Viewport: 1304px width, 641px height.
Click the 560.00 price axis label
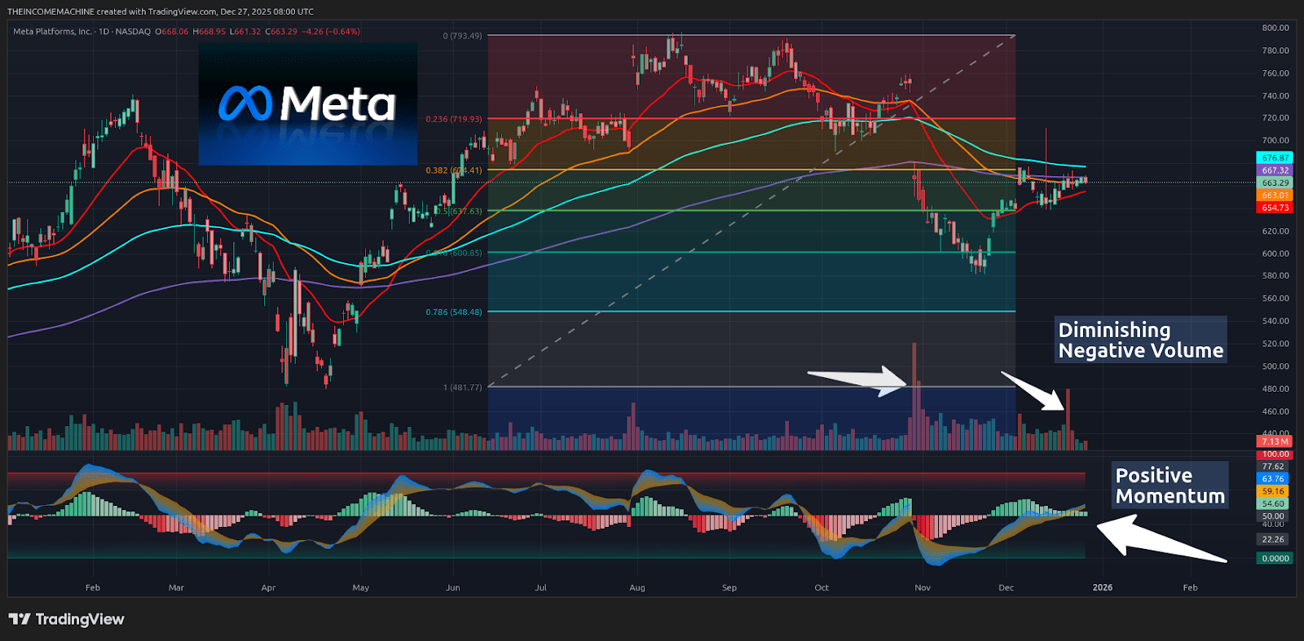coord(1275,299)
